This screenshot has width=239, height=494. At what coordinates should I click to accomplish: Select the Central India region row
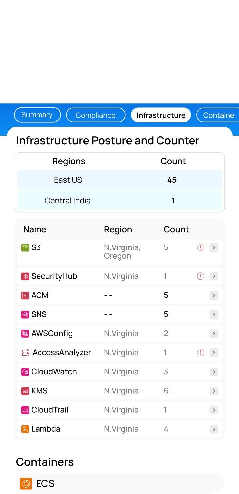pos(119,201)
